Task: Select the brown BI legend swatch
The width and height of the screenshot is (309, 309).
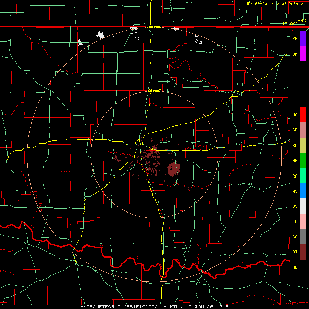Action: tap(303, 252)
